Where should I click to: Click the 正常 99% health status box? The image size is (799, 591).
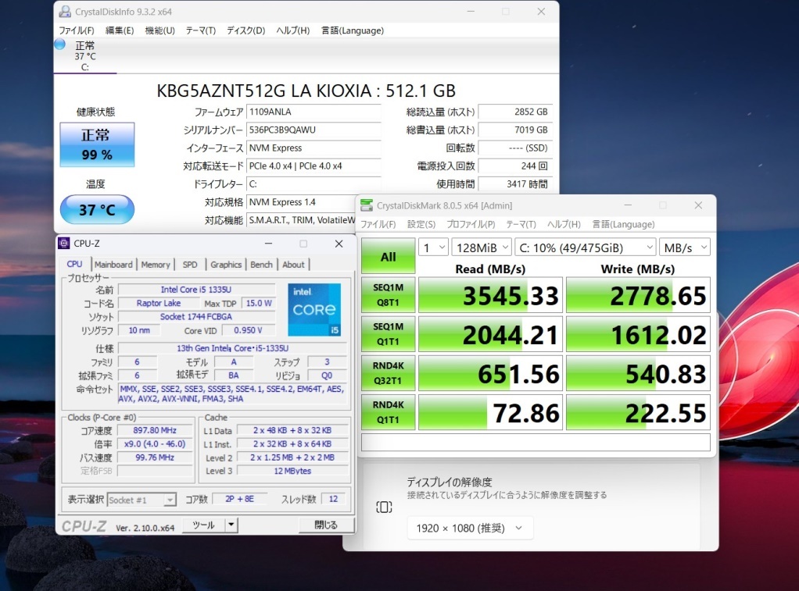97,144
